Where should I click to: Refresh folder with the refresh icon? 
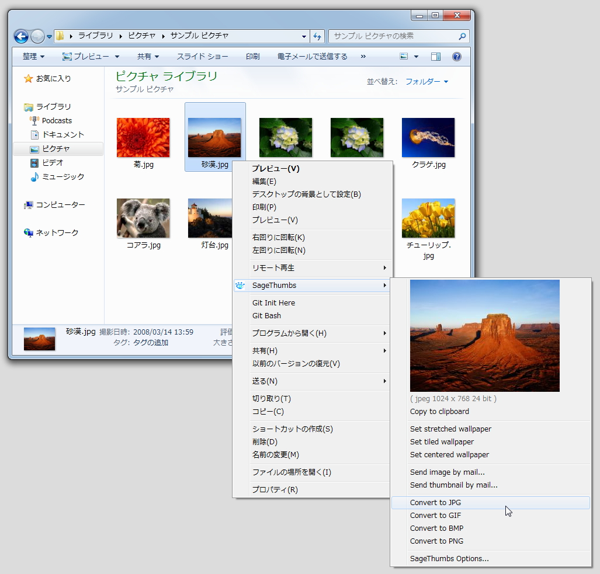coord(317,36)
